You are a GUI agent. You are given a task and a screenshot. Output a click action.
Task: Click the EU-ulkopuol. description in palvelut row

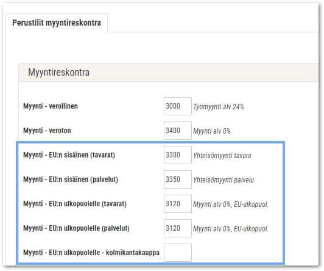tap(231, 229)
